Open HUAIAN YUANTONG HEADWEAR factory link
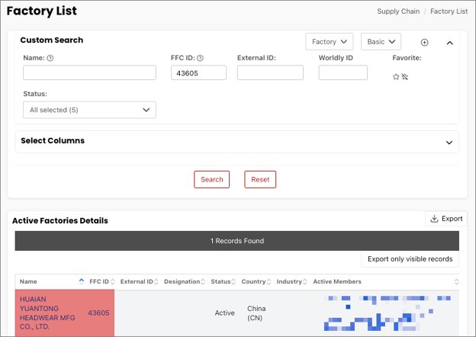 (x=47, y=313)
